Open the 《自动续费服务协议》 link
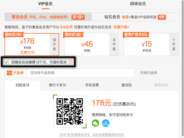Screen dimensions: 184x138 (x=109, y=135)
